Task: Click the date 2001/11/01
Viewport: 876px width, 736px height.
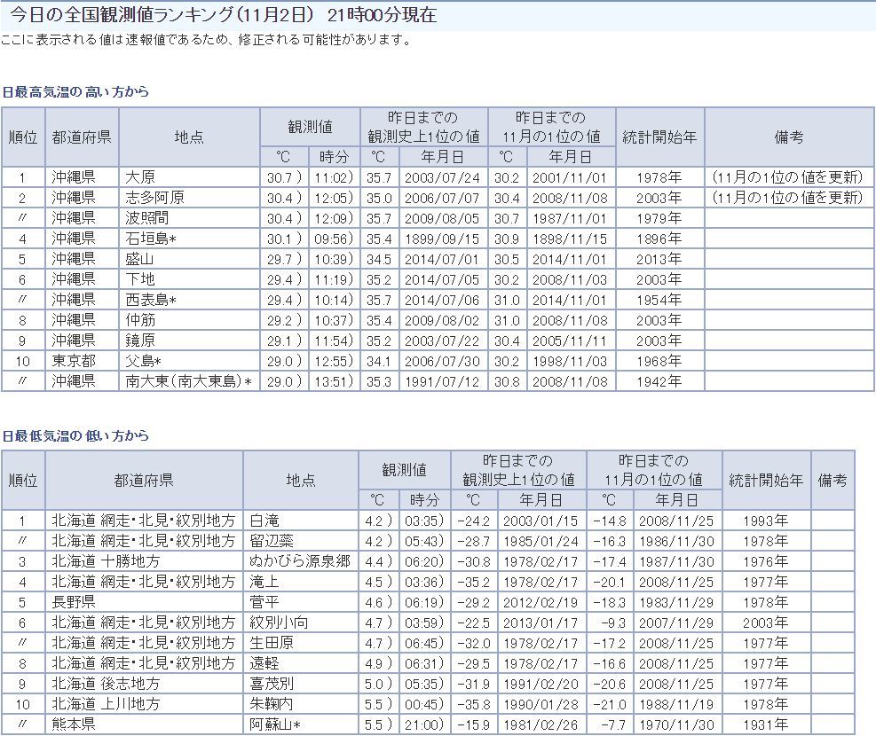Action: pyautogui.click(x=571, y=177)
